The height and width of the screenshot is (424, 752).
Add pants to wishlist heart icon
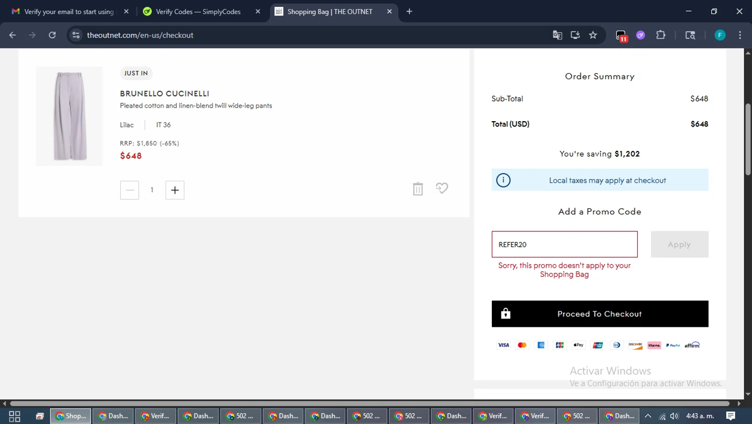pyautogui.click(x=442, y=188)
